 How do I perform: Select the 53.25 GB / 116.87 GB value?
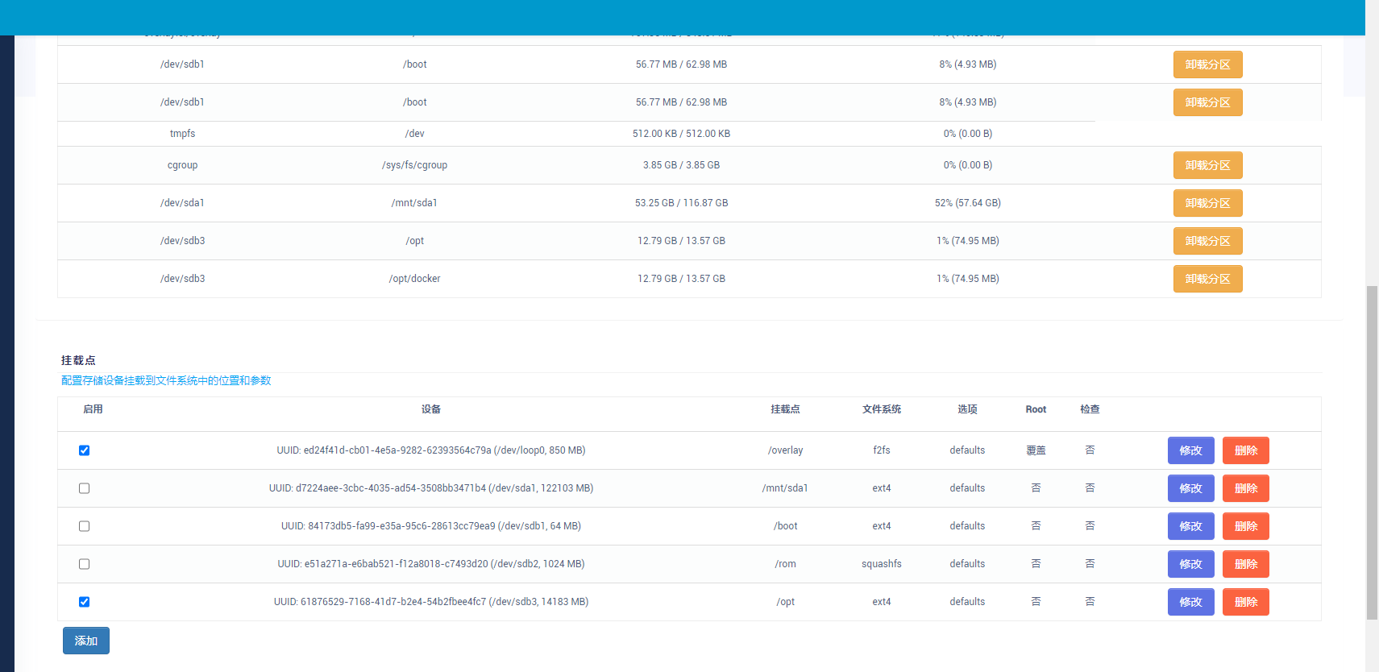coord(681,203)
